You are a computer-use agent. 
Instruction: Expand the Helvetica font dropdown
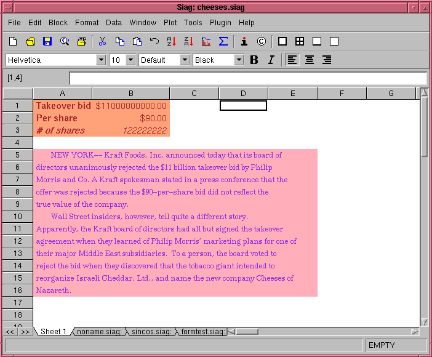101,60
